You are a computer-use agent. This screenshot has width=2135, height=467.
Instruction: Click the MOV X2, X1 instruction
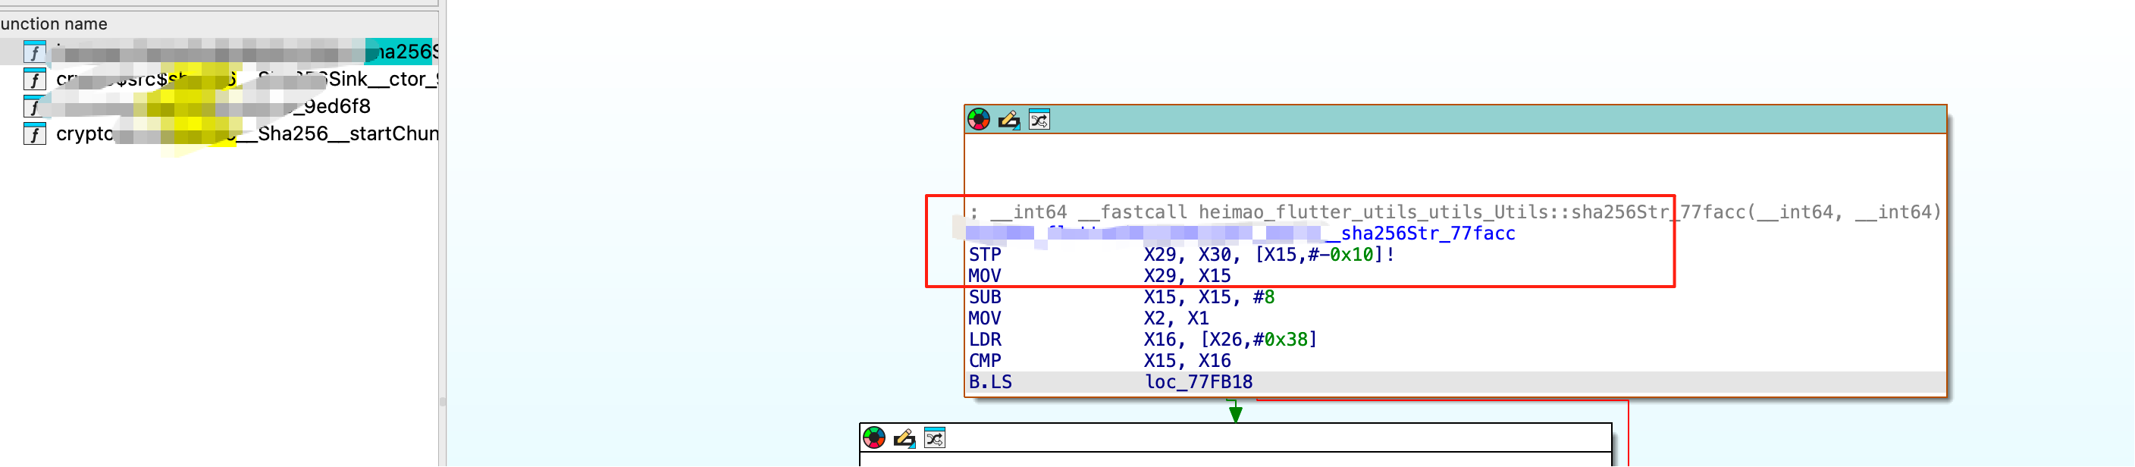pos(1089,318)
